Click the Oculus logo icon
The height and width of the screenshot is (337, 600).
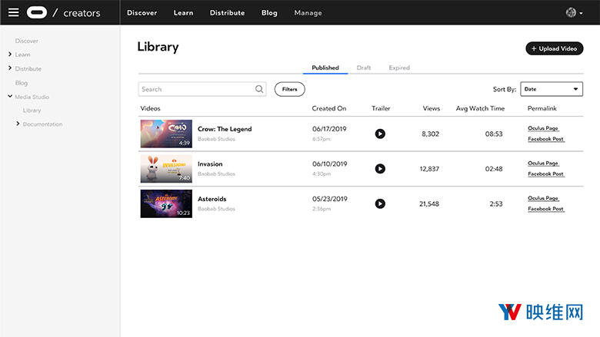(x=36, y=12)
